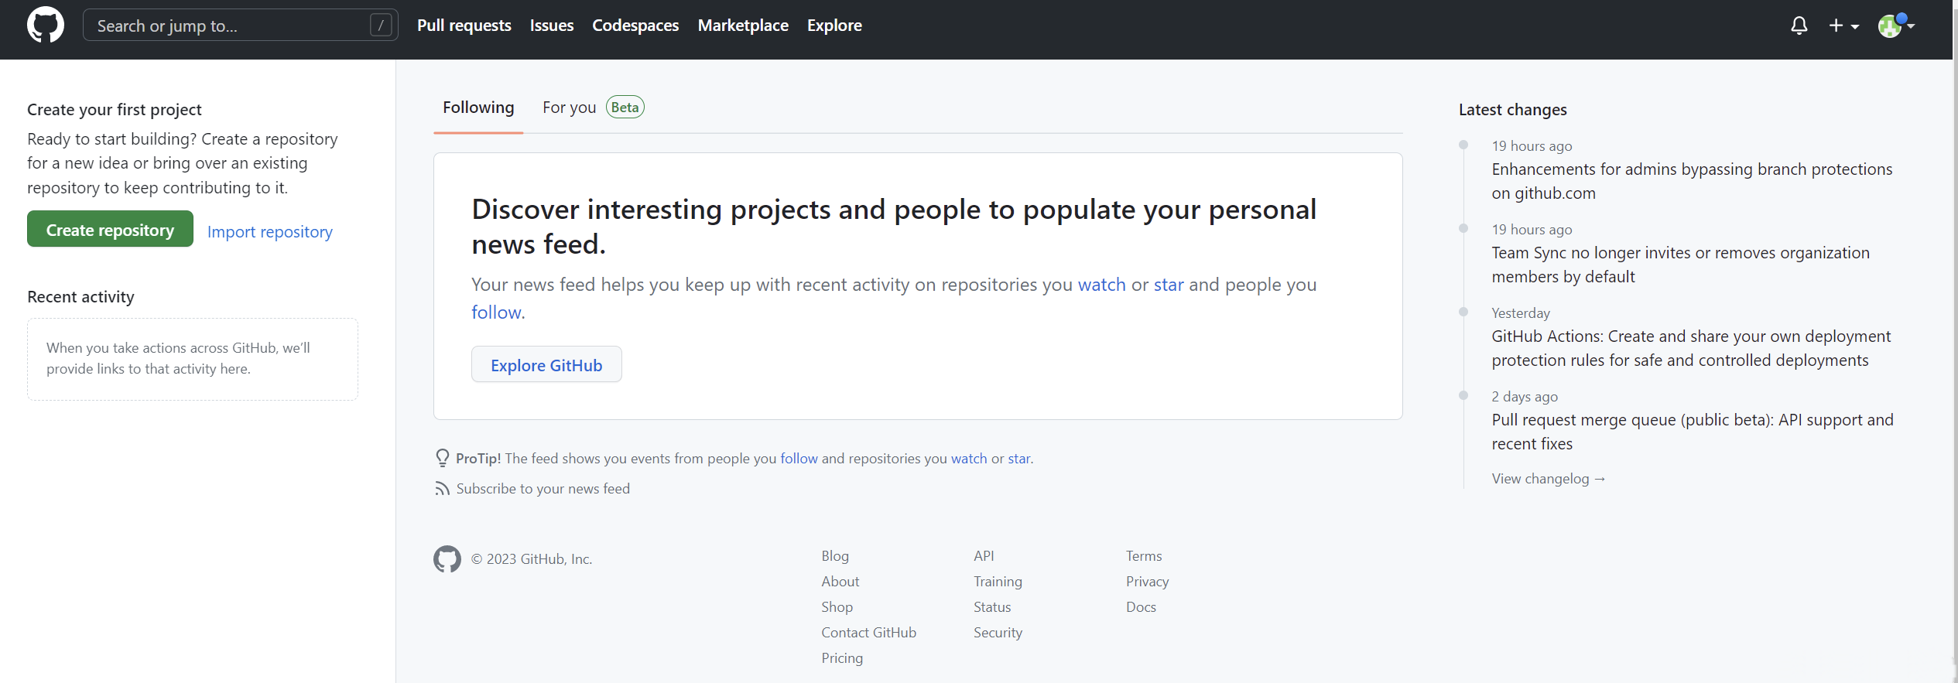Click the Explore GitHub button
The image size is (1958, 683).
(546, 365)
